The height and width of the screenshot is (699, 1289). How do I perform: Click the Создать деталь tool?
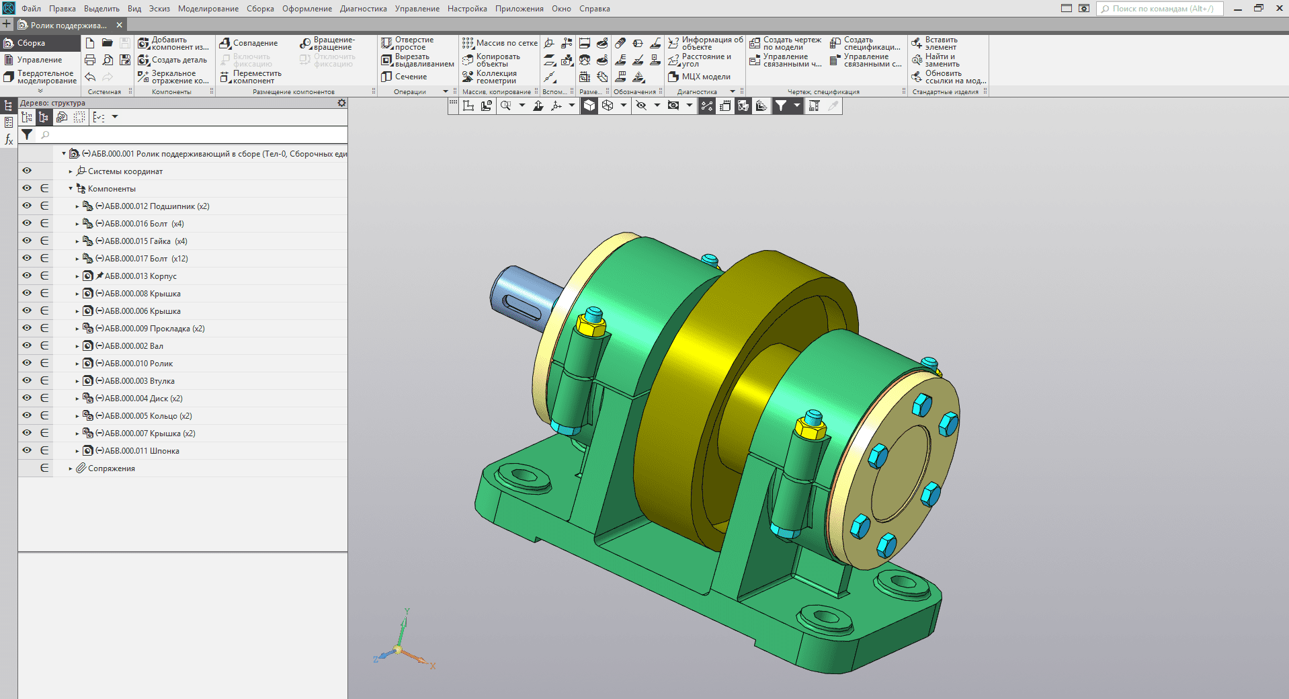[x=173, y=60]
